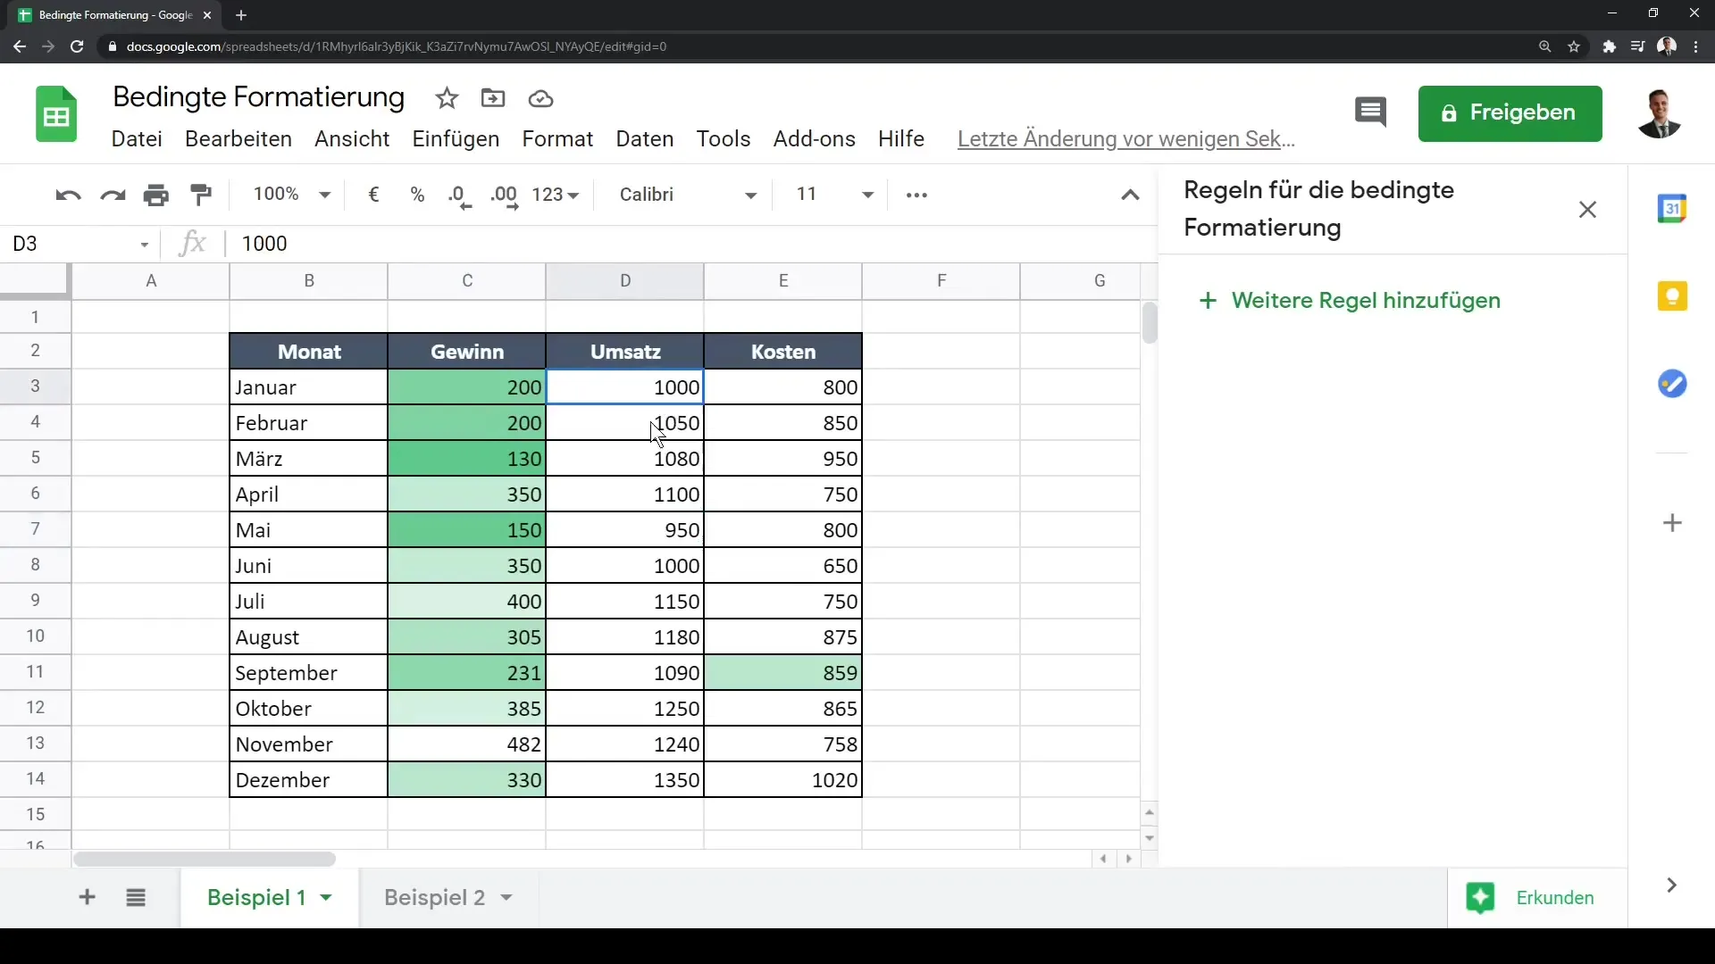This screenshot has width=1715, height=964.
Task: Hide side panel with right chevron
Action: (1671, 885)
